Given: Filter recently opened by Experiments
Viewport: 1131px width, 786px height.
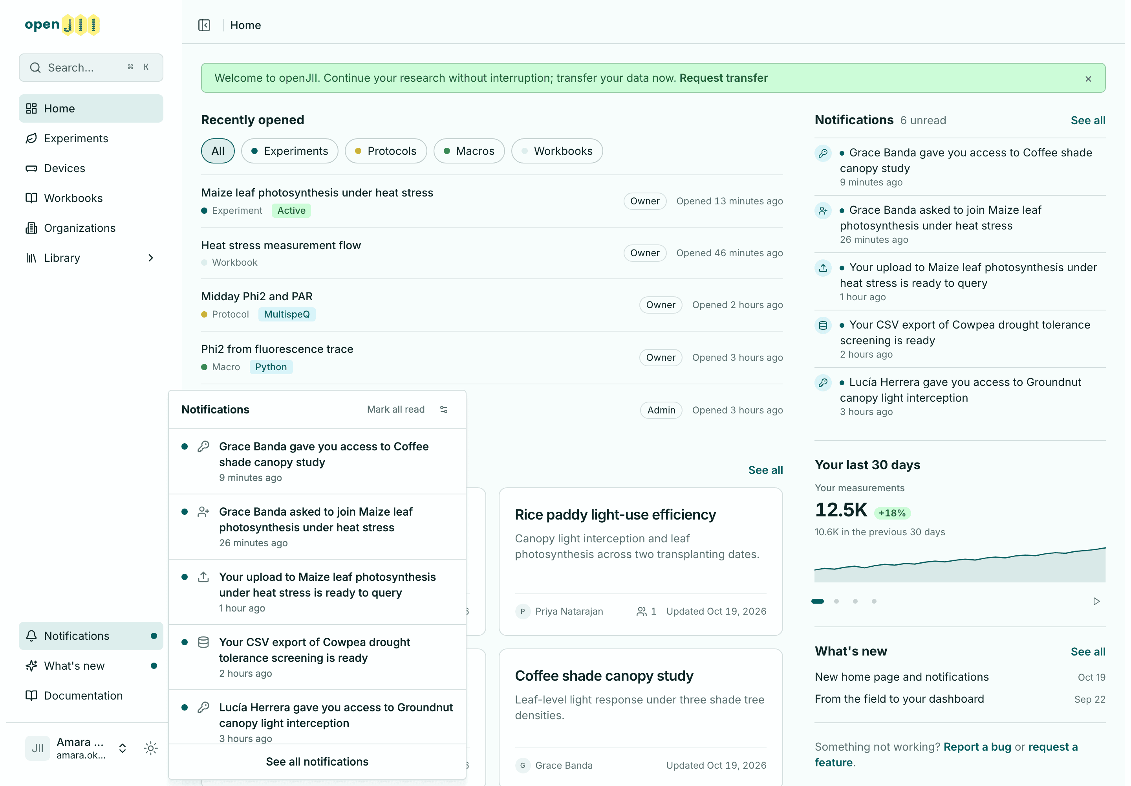Looking at the screenshot, I should [x=289, y=151].
